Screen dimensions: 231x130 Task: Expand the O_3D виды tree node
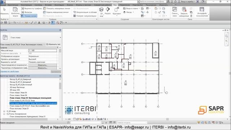pyautogui.click(x=4, y=111)
